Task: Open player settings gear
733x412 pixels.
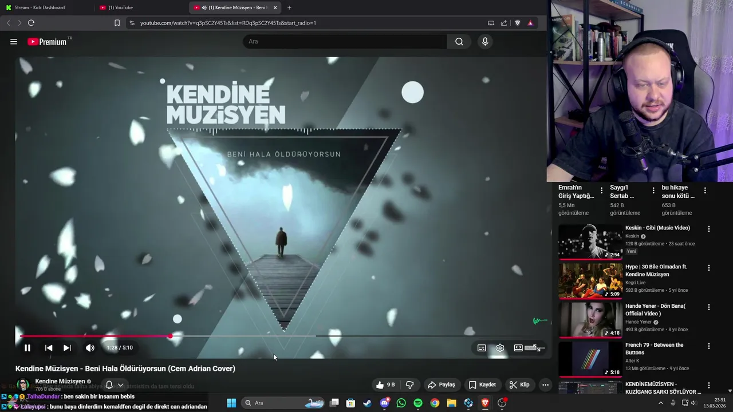Action: pos(500,348)
